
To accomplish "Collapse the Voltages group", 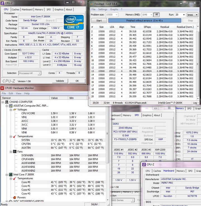I will click(11, 110).
